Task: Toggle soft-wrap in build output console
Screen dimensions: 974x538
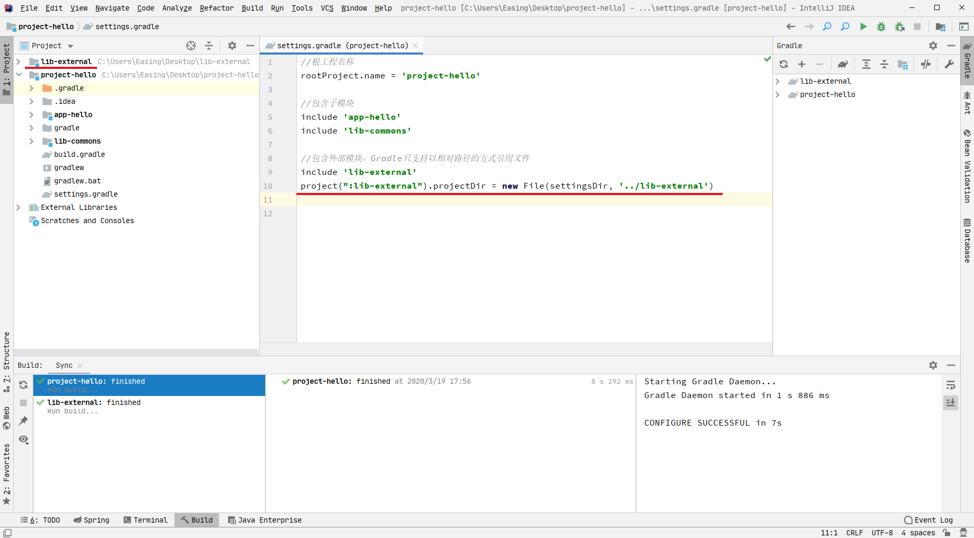Action: [x=951, y=385]
